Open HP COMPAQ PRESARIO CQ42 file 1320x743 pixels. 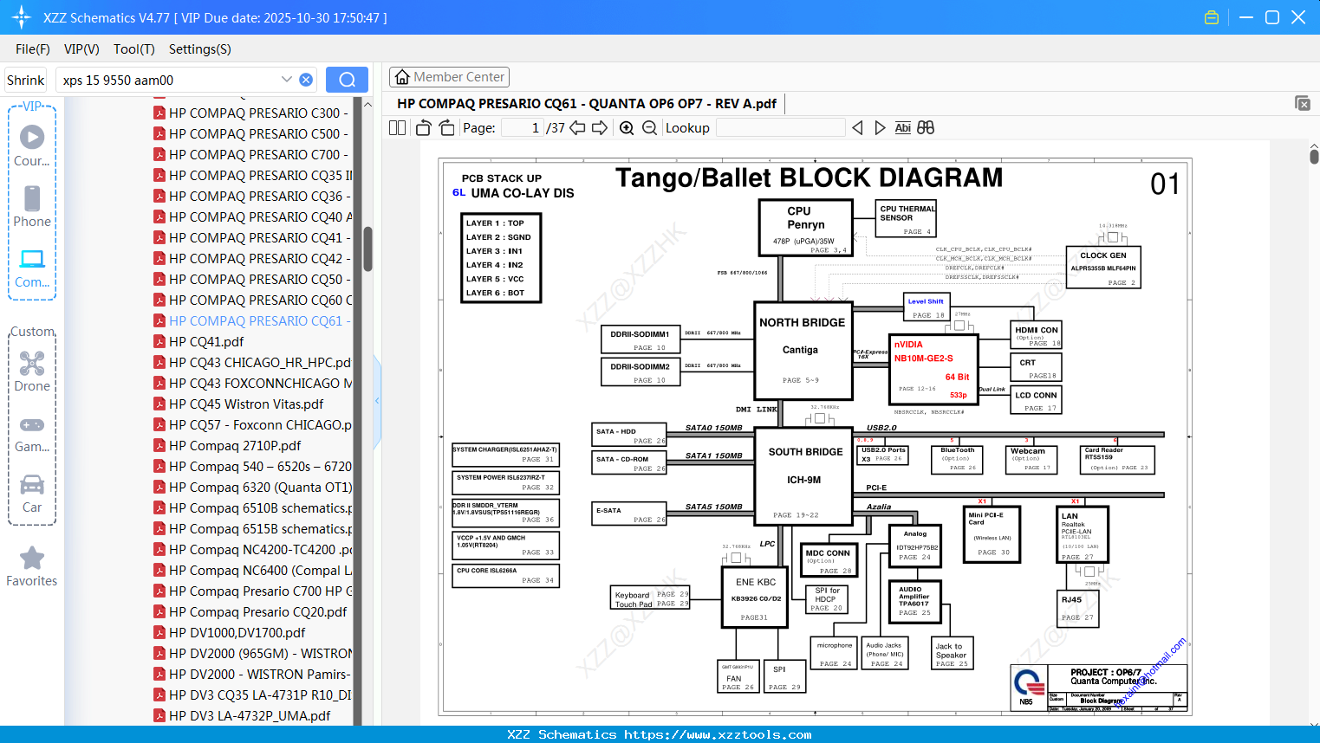click(x=251, y=258)
